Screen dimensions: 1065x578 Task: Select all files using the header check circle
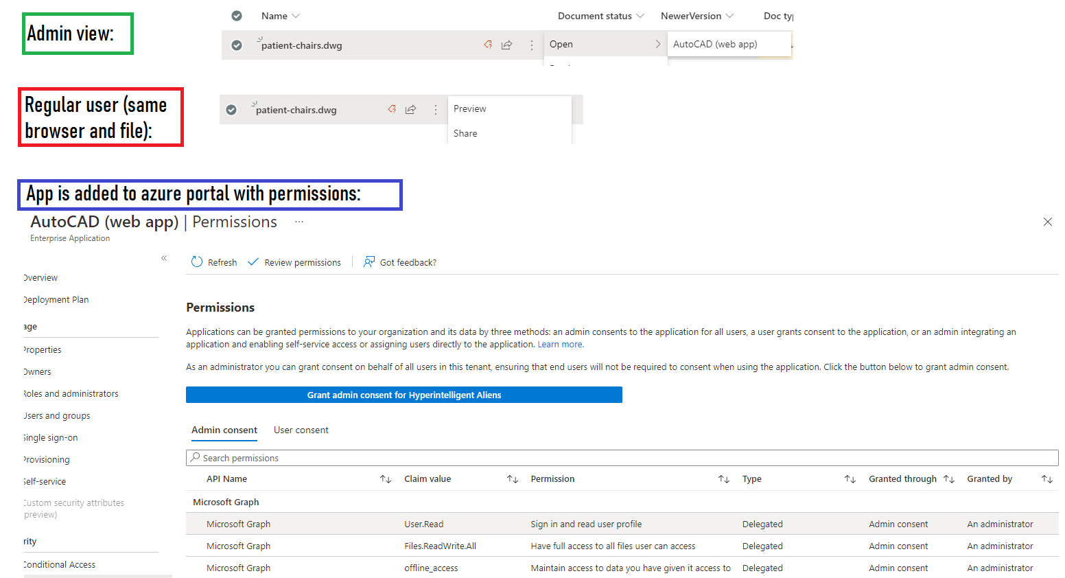coord(236,15)
